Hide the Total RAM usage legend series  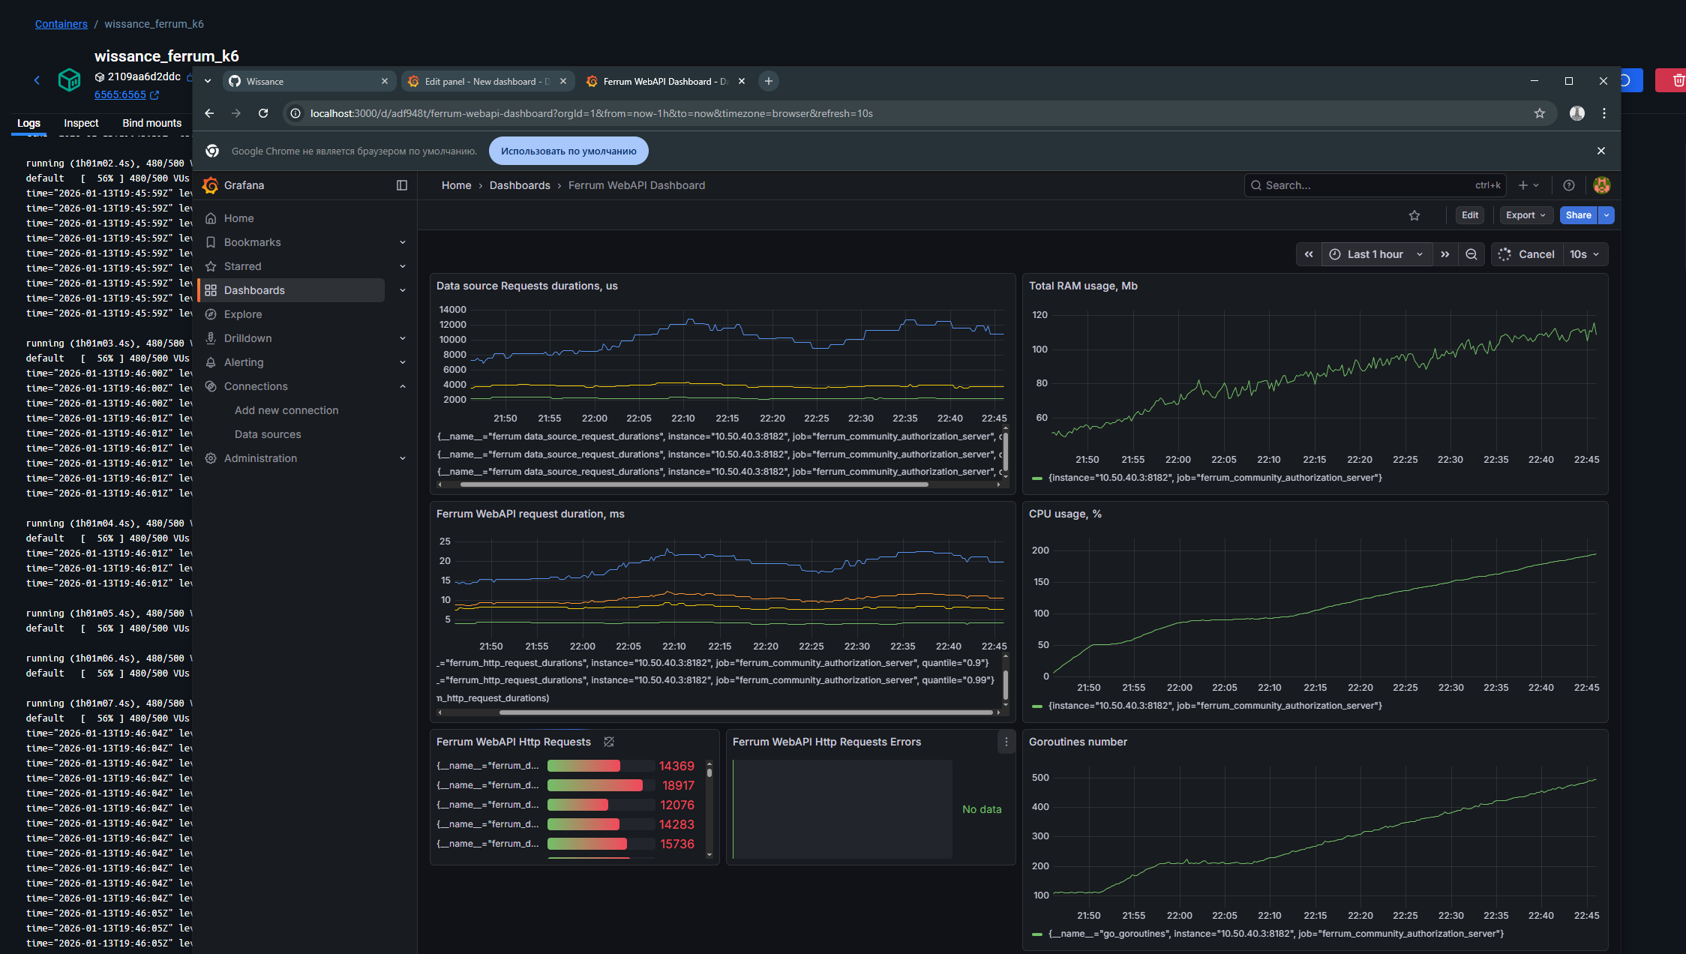(1215, 477)
